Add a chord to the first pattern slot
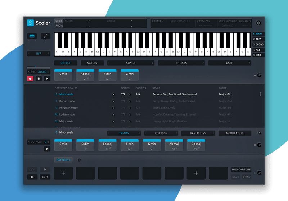The height and width of the screenshot is (201, 288). (x=63, y=173)
